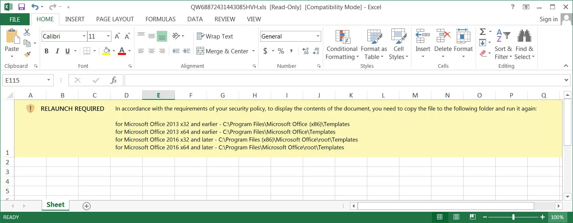Open the General number format dropdown
573x223 pixels.
coord(318,36)
